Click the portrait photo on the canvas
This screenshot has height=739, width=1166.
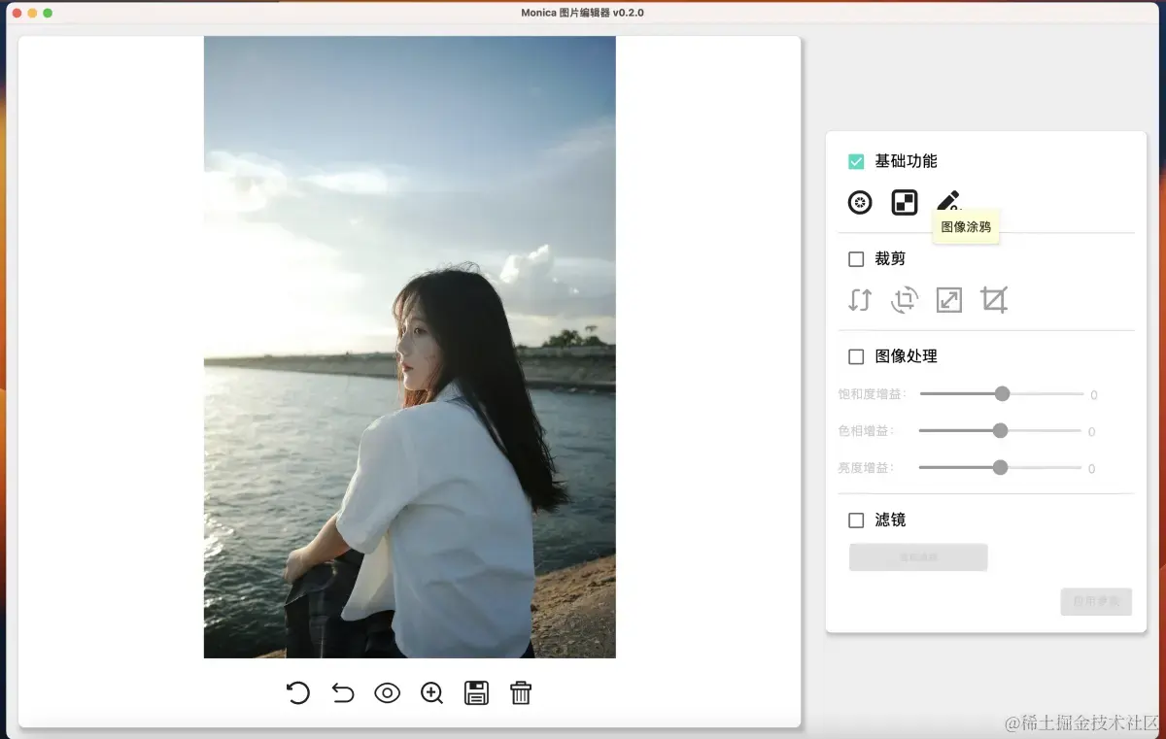[409, 347]
